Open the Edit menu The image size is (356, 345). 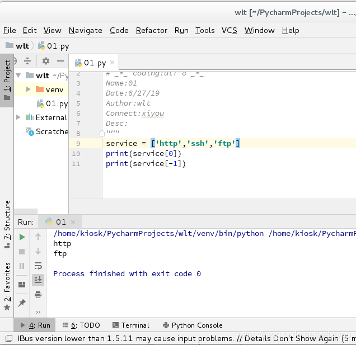tap(30, 30)
